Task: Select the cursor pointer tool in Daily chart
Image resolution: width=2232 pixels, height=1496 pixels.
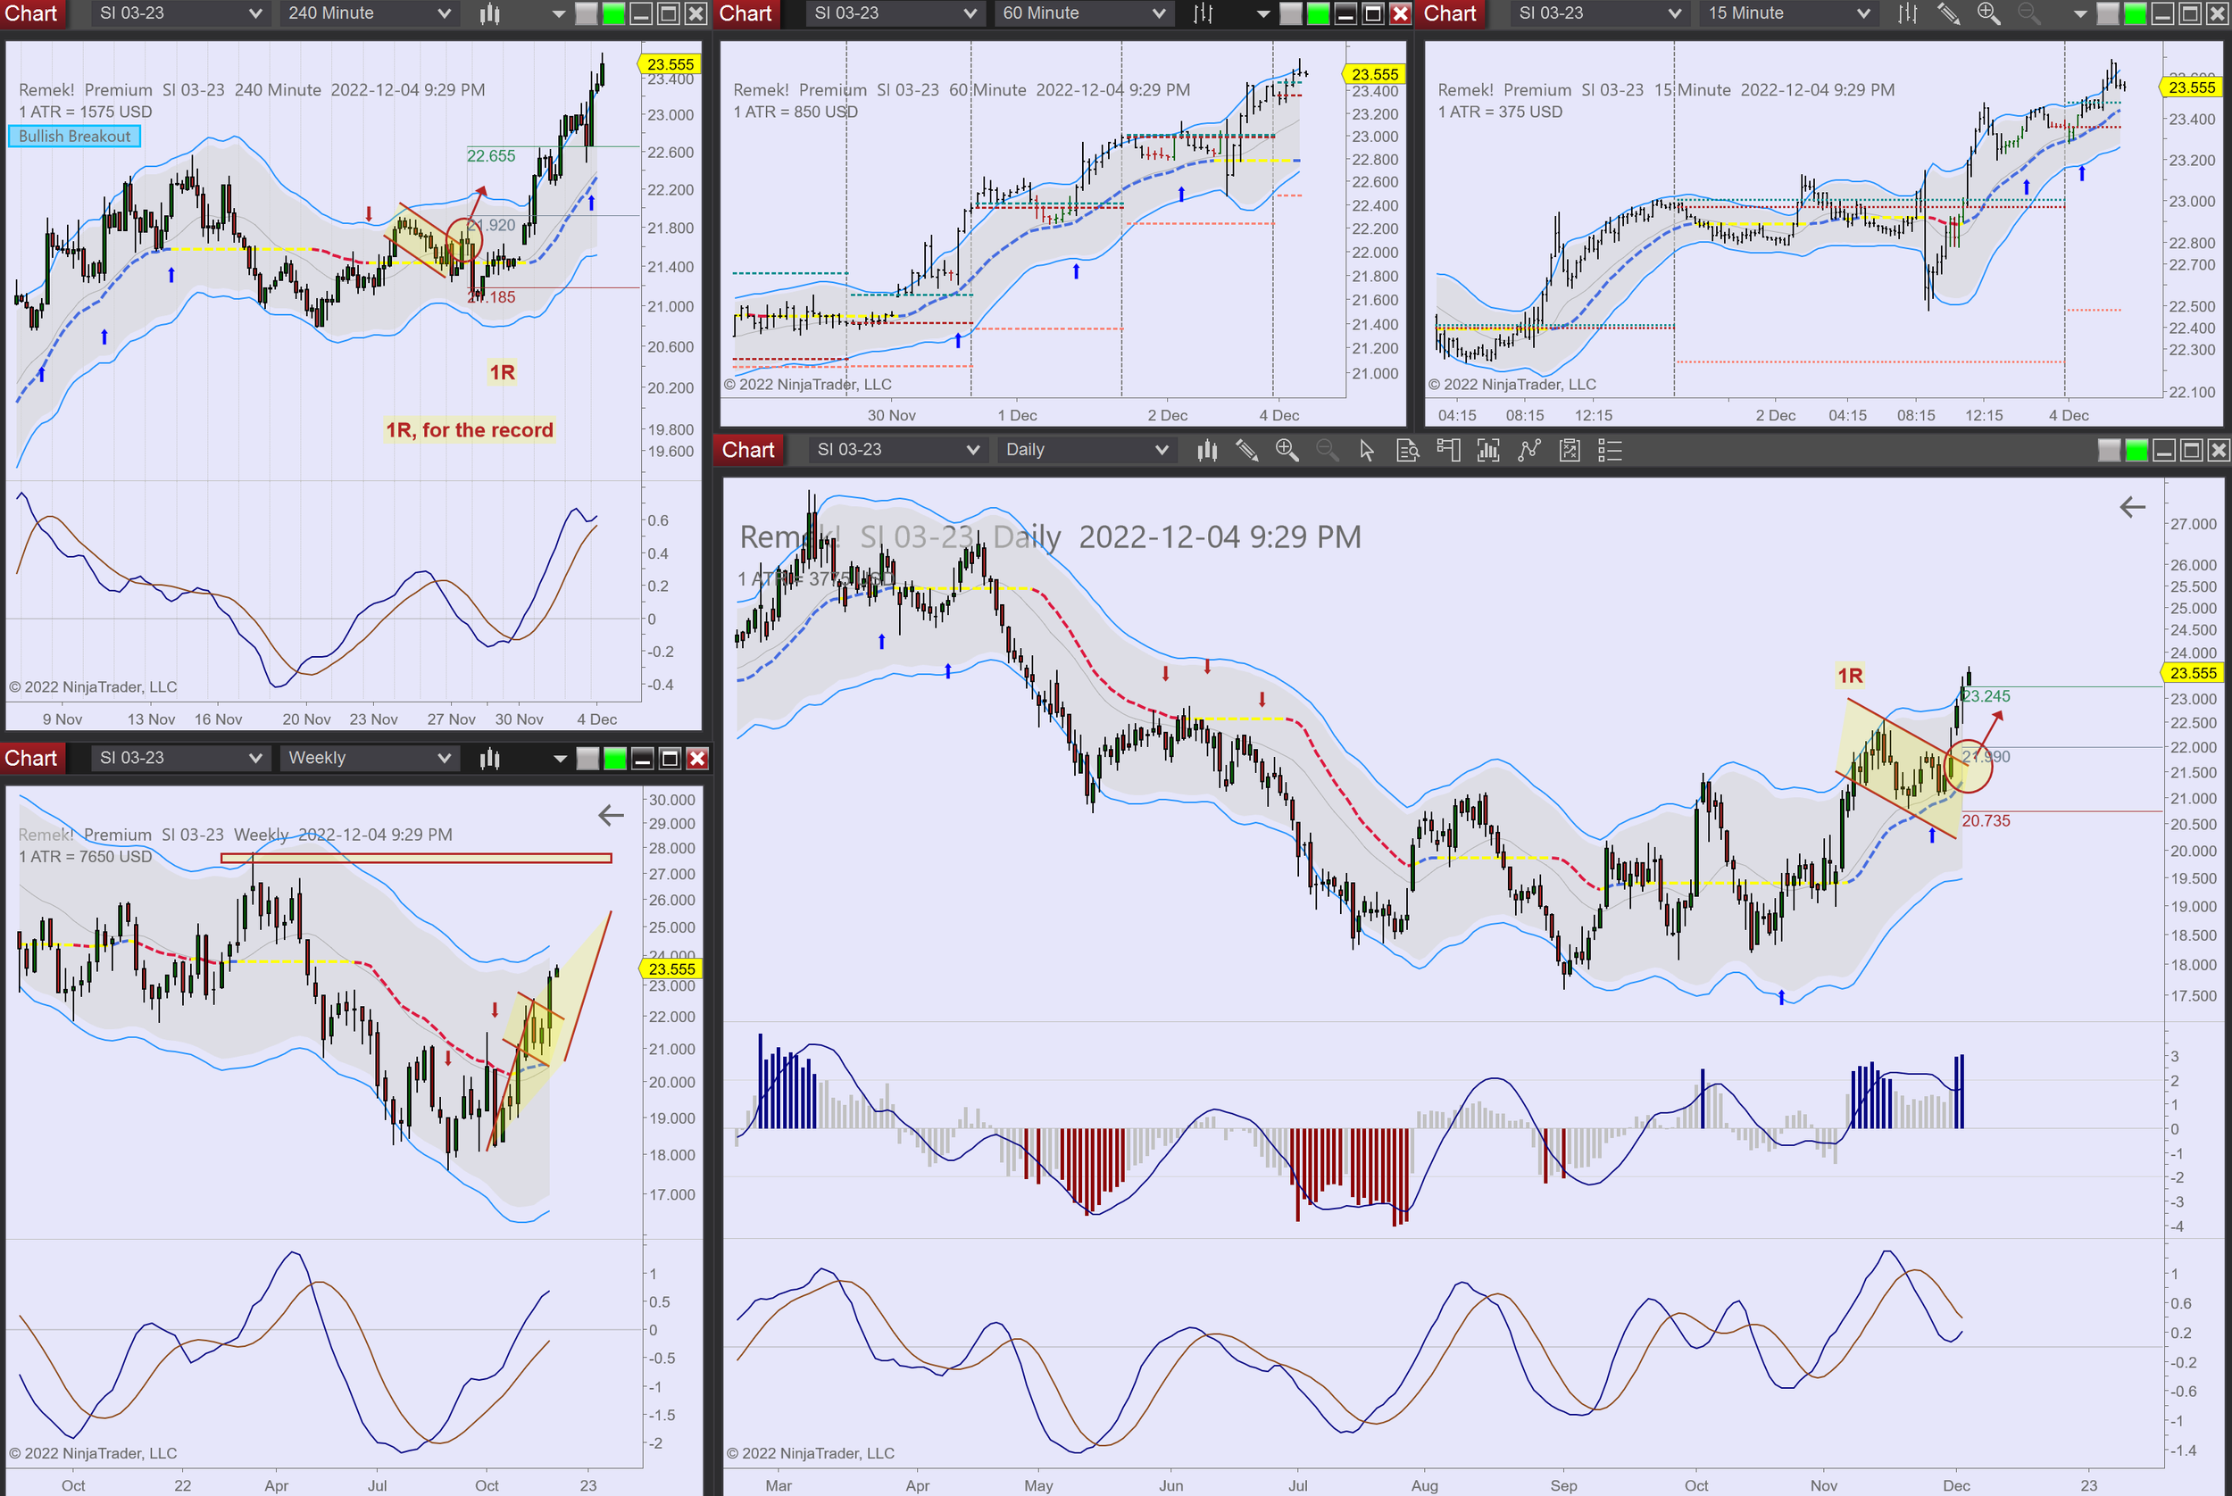Action: click(1367, 451)
